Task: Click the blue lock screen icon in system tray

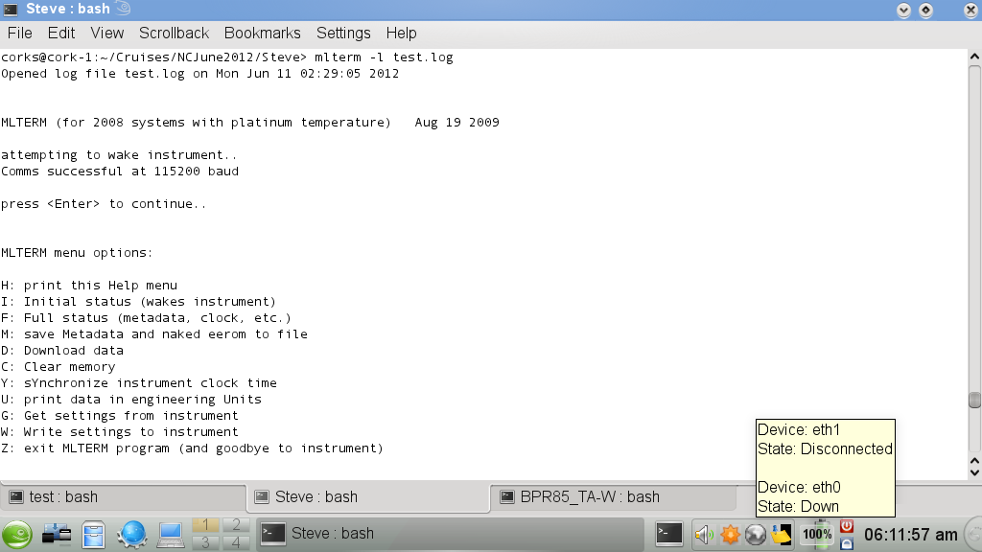Action: point(847,544)
